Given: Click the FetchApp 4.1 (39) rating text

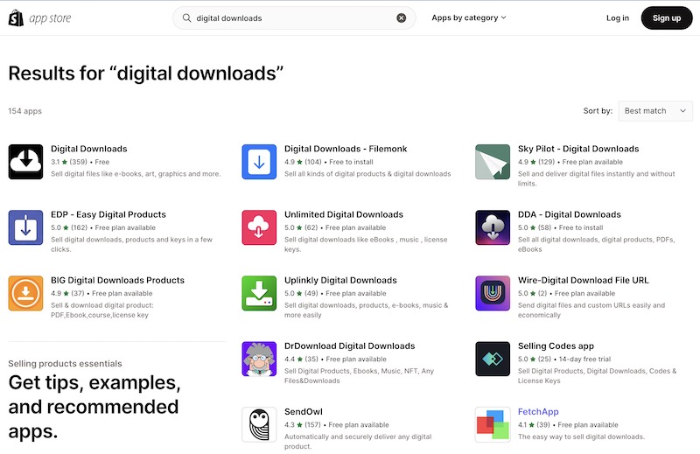Looking at the screenshot, I should click(x=534, y=424).
